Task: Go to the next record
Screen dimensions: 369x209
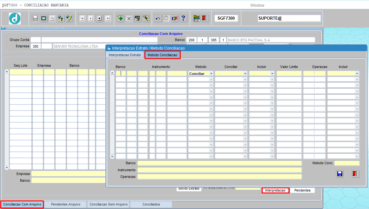Action: (x=99, y=18)
